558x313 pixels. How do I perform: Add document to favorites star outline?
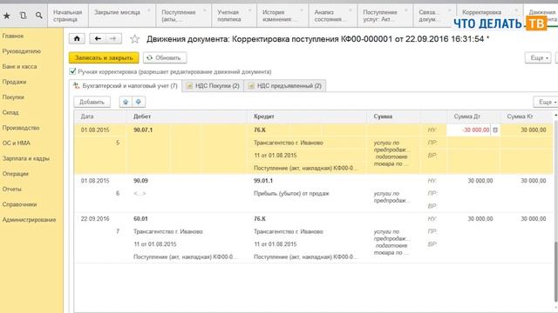[134, 38]
